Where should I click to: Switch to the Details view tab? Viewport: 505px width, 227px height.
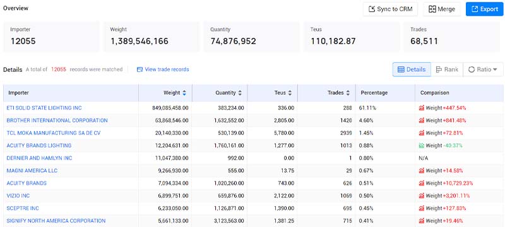coord(412,69)
